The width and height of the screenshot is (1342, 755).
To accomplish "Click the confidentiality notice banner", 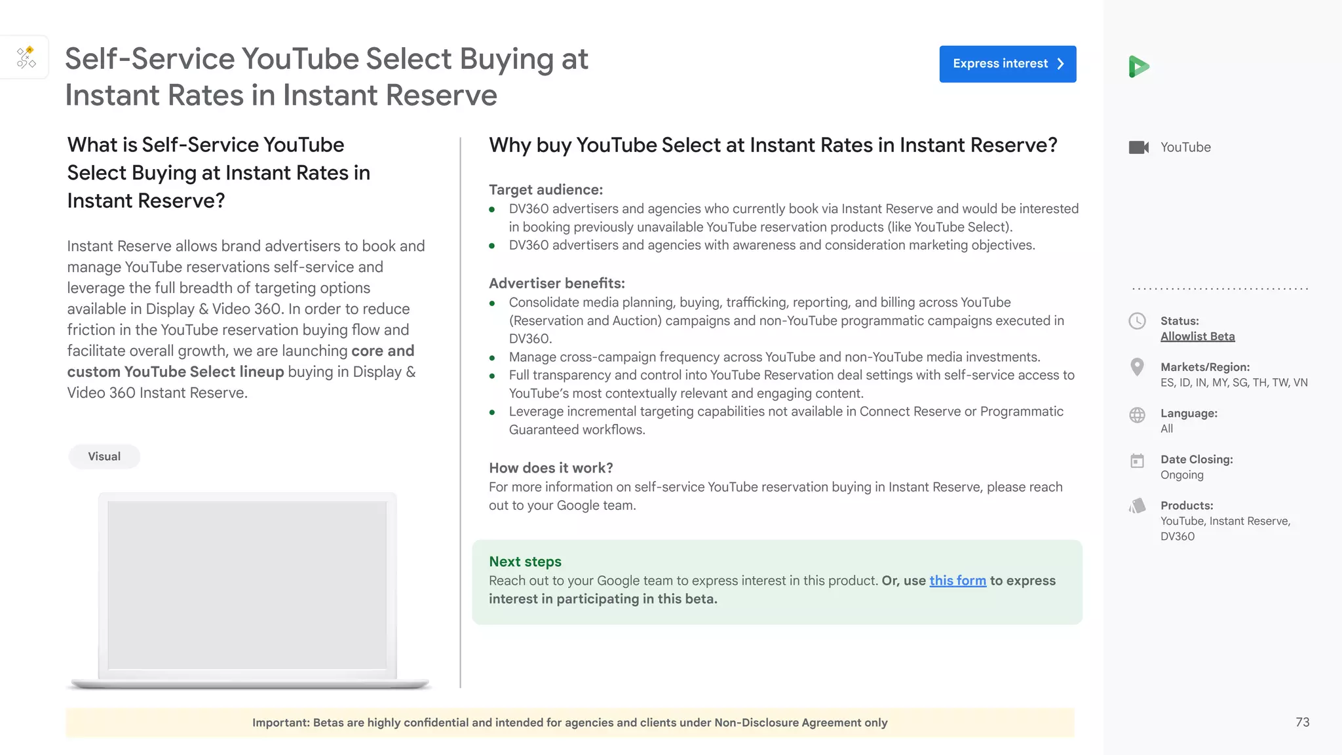I will pos(570,722).
